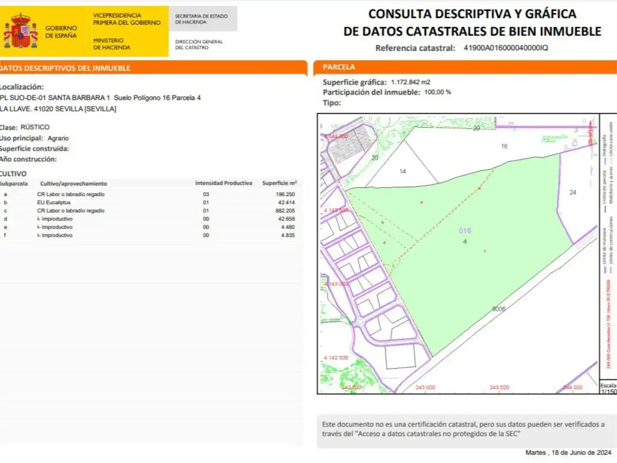Click the orange 'PARCELA' section header
This screenshot has height=463, width=617.
click(339, 67)
